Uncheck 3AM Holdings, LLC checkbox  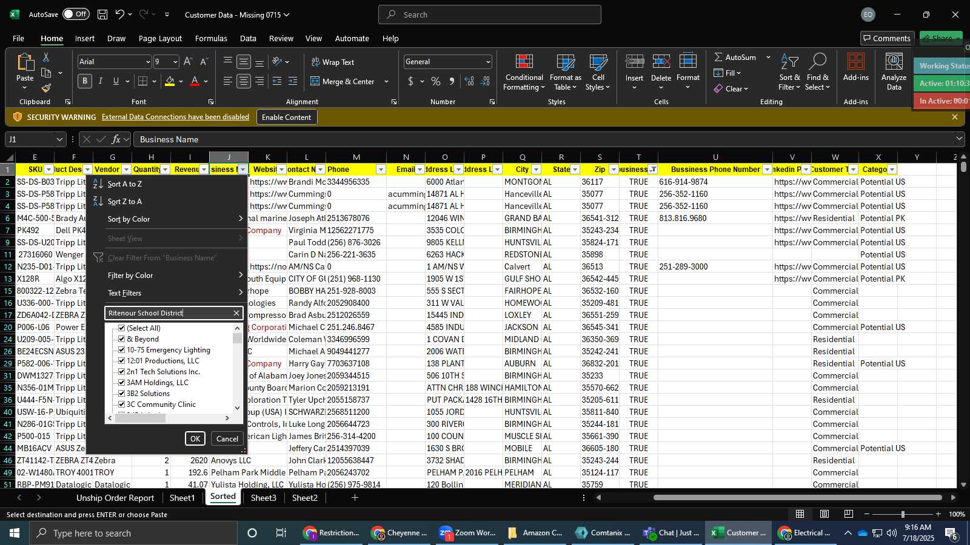121,383
